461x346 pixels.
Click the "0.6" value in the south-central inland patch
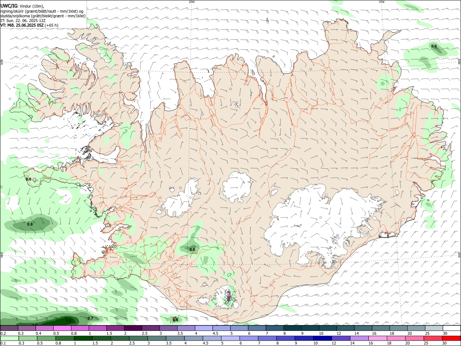tap(192, 249)
